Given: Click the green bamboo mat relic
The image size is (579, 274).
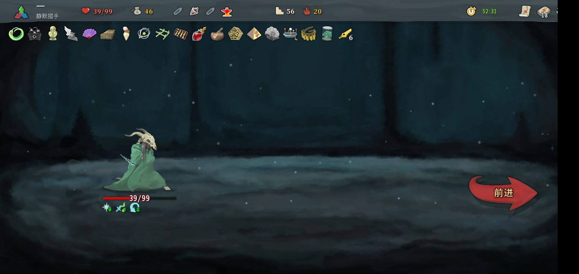Looking at the screenshot, I should tap(107, 34).
